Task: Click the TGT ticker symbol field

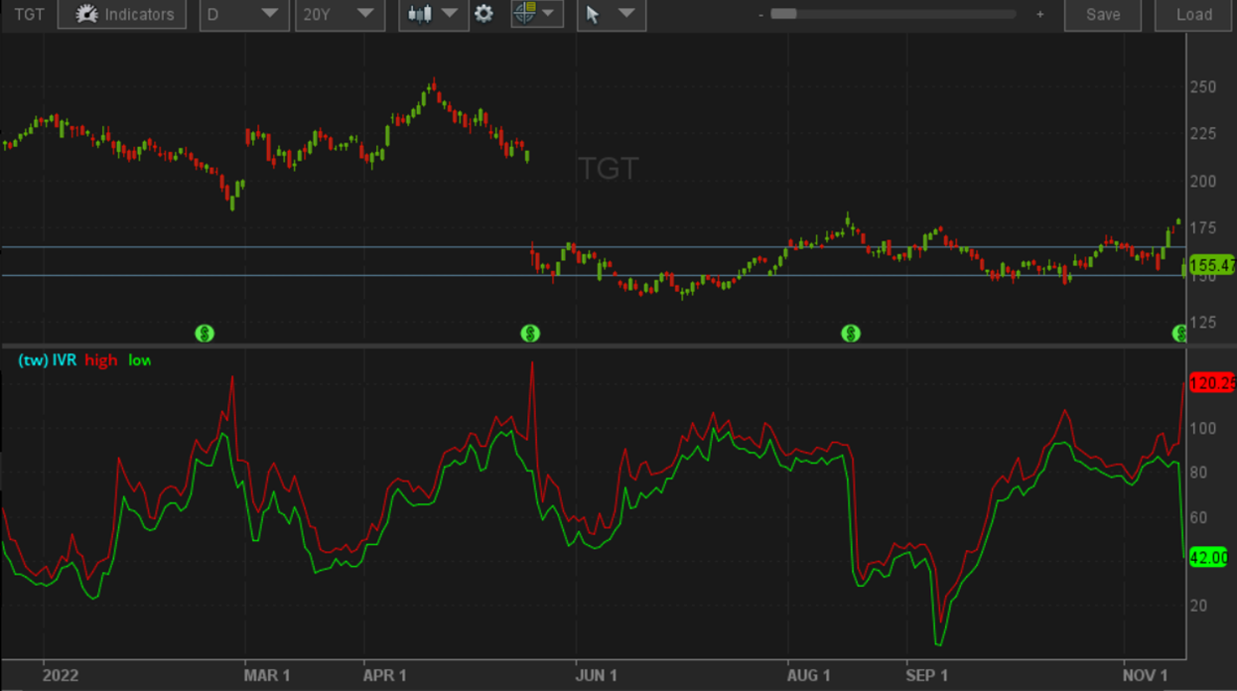Action: (28, 15)
